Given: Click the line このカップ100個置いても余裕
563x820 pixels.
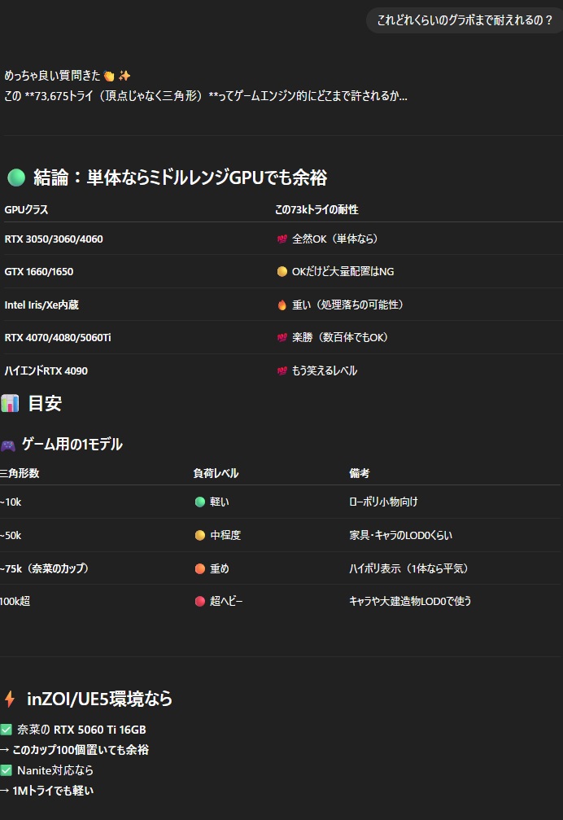Looking at the screenshot, I should [x=81, y=750].
